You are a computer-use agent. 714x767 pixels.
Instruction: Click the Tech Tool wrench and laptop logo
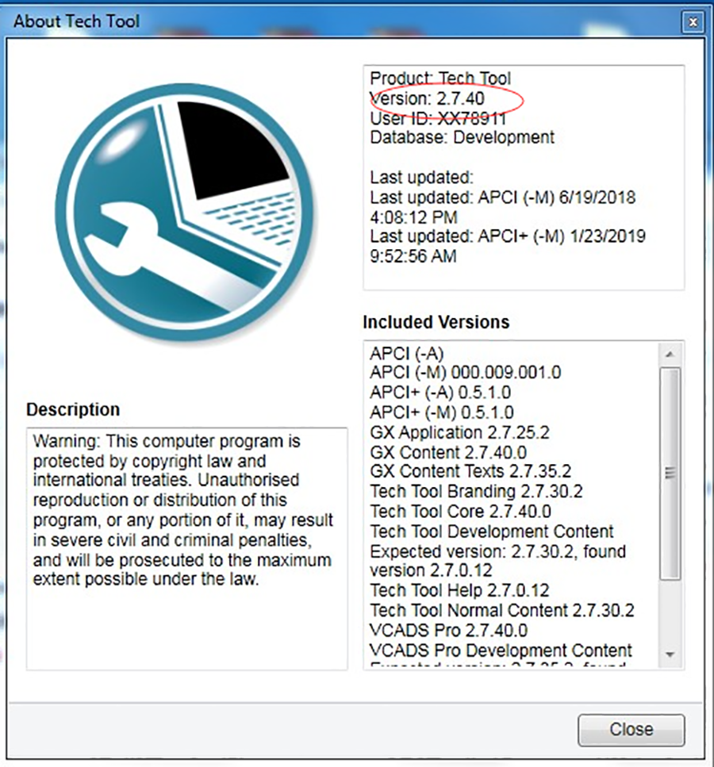coord(185,213)
